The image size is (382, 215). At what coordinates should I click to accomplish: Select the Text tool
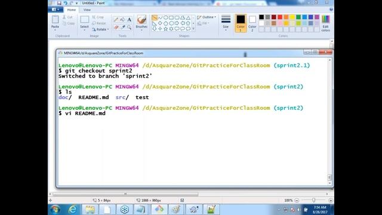pos(129,20)
